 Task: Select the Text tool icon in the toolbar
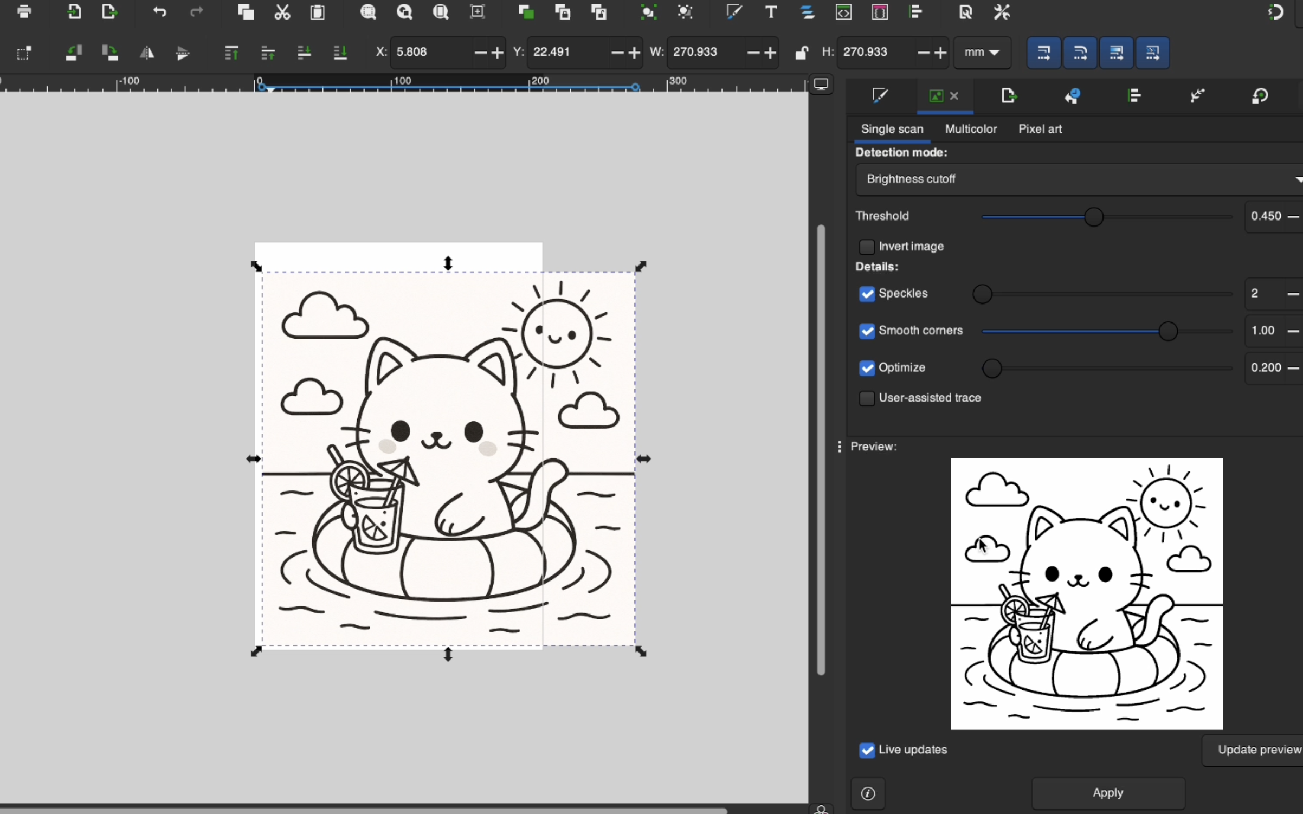pyautogui.click(x=771, y=12)
